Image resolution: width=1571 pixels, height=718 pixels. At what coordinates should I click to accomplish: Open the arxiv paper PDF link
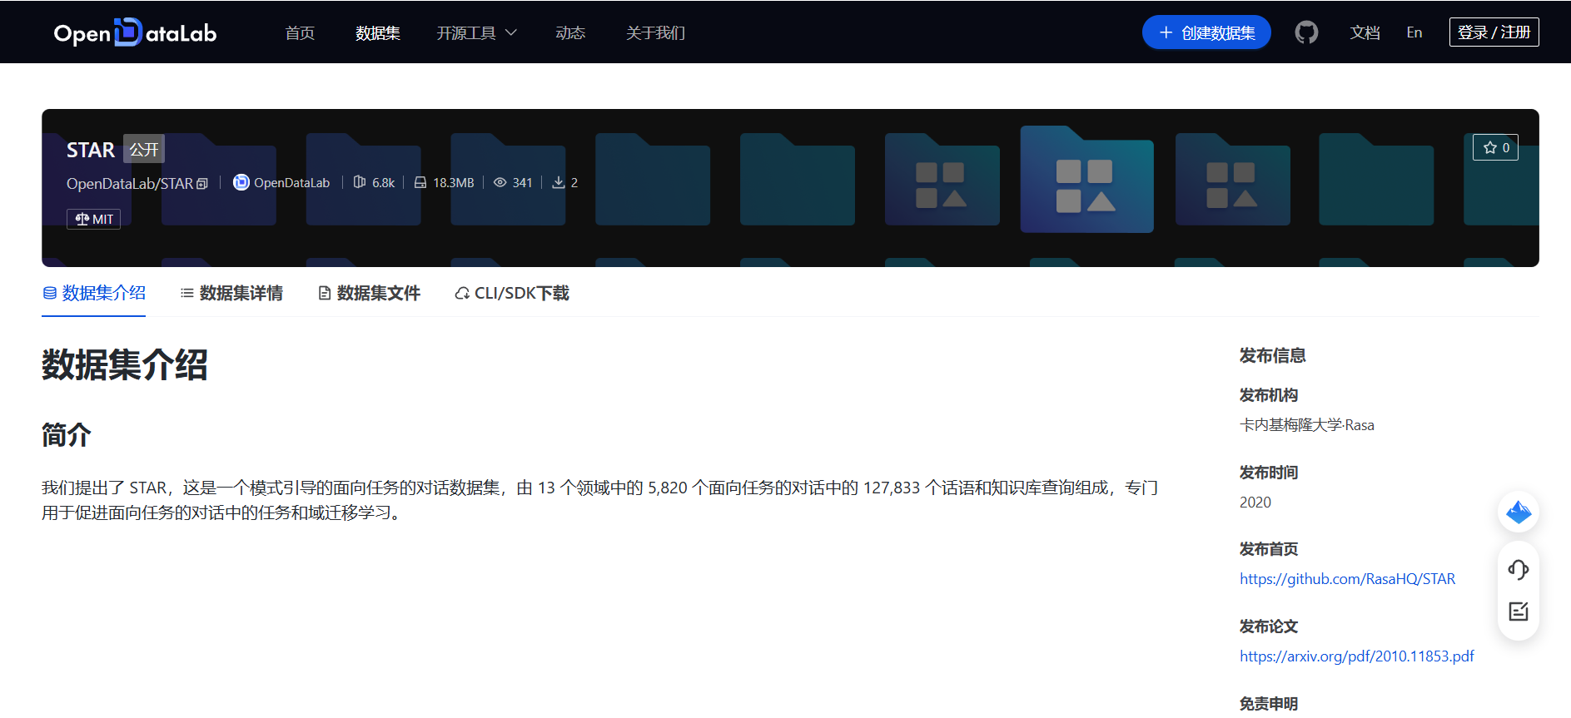[x=1356, y=656]
